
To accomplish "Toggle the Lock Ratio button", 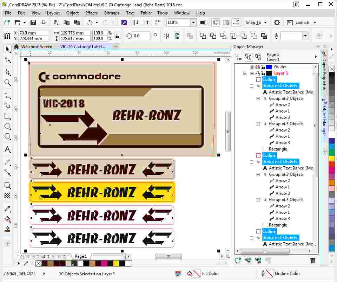I will [117, 36].
